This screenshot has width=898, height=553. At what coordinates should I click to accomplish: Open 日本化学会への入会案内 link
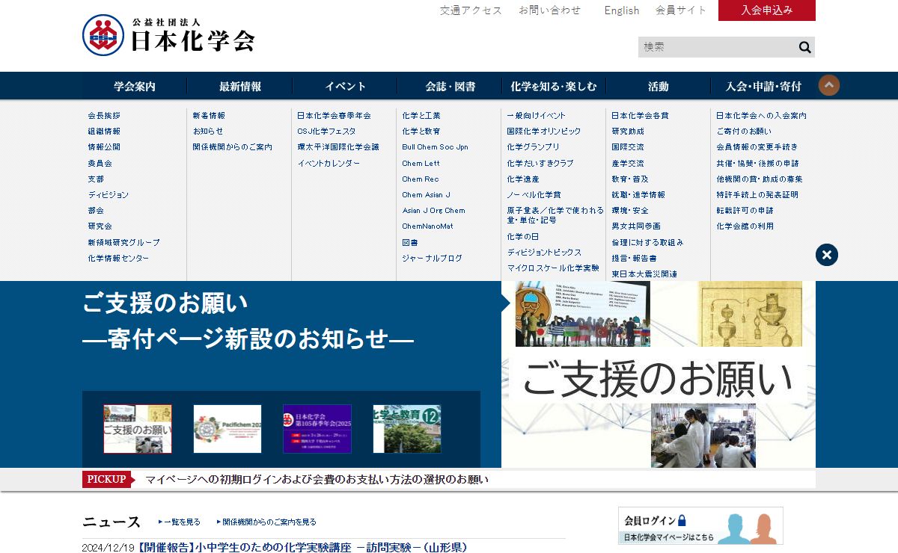(761, 116)
